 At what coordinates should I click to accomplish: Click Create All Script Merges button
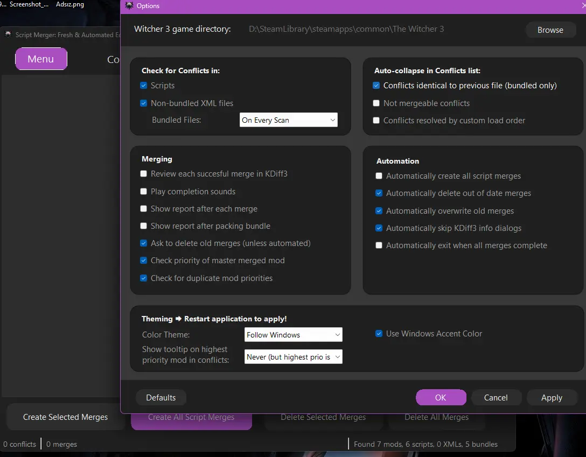pyautogui.click(x=191, y=421)
